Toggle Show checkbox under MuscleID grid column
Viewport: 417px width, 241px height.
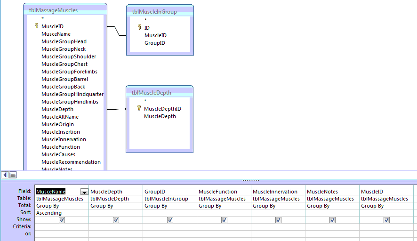point(386,220)
